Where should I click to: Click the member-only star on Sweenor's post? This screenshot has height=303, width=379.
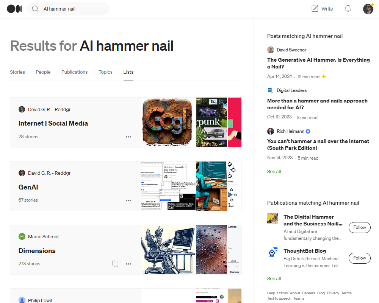[x=324, y=76]
